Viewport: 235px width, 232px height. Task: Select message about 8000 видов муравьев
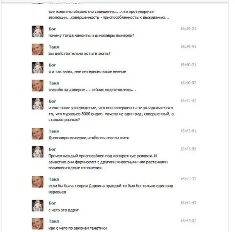tap(111, 114)
